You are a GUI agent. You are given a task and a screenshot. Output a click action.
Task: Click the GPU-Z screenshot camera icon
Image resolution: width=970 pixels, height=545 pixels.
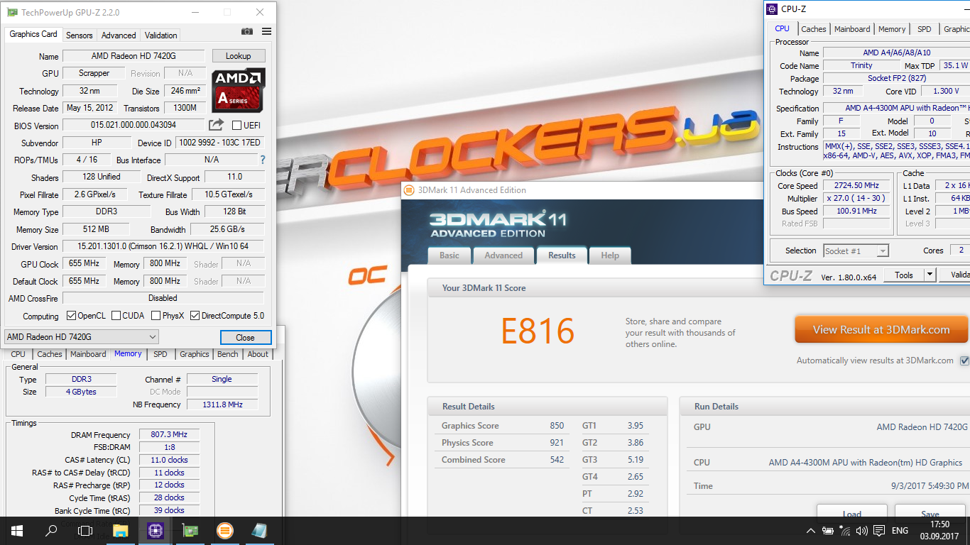[x=246, y=31]
